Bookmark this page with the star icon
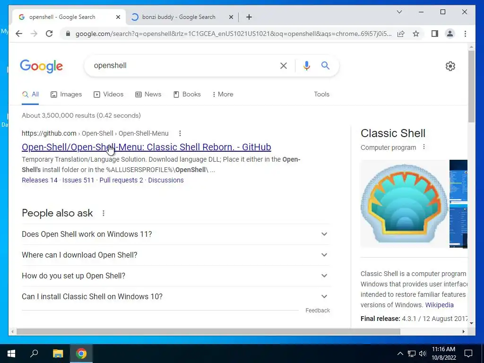The height and width of the screenshot is (363, 484). [x=416, y=34]
